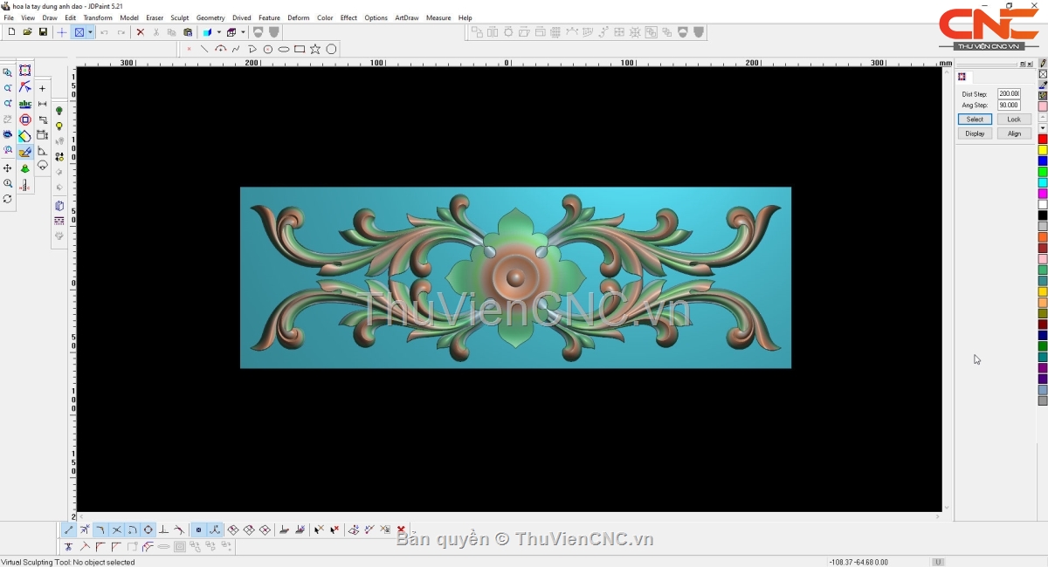
Task: Select the rectangle drawing tool
Action: [300, 49]
